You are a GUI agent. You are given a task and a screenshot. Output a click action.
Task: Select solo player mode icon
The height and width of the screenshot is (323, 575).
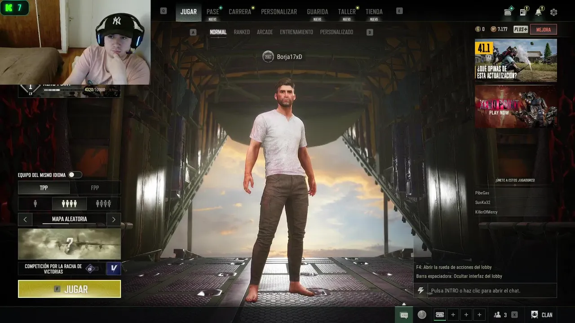35,204
